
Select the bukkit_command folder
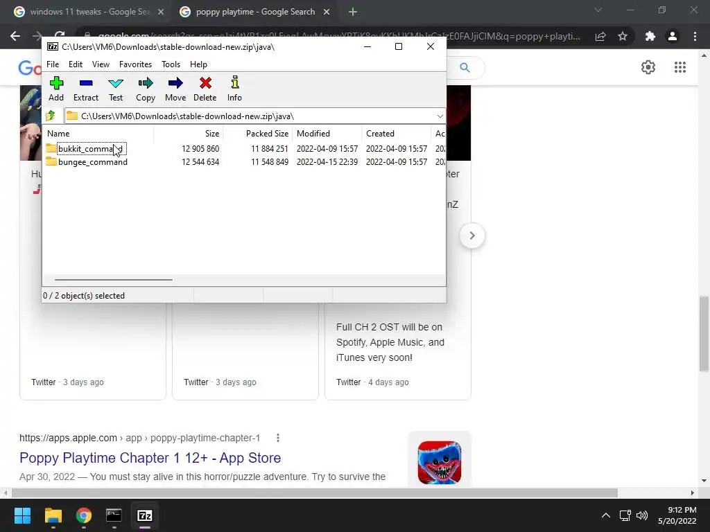click(x=90, y=149)
